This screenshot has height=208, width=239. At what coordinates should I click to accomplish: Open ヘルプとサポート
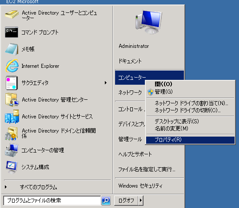135,154
